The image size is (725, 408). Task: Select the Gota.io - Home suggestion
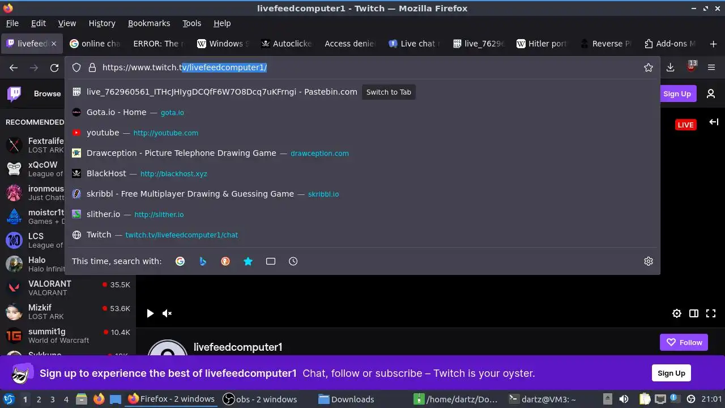tap(362, 112)
